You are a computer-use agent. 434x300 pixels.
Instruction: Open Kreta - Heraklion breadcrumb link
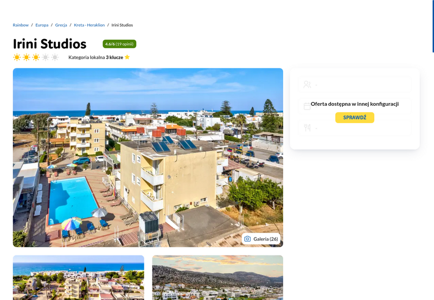click(89, 25)
